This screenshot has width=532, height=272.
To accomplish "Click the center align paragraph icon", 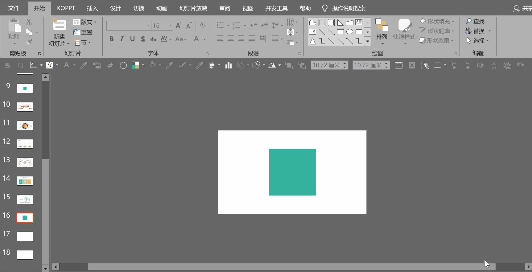I will [x=230, y=39].
